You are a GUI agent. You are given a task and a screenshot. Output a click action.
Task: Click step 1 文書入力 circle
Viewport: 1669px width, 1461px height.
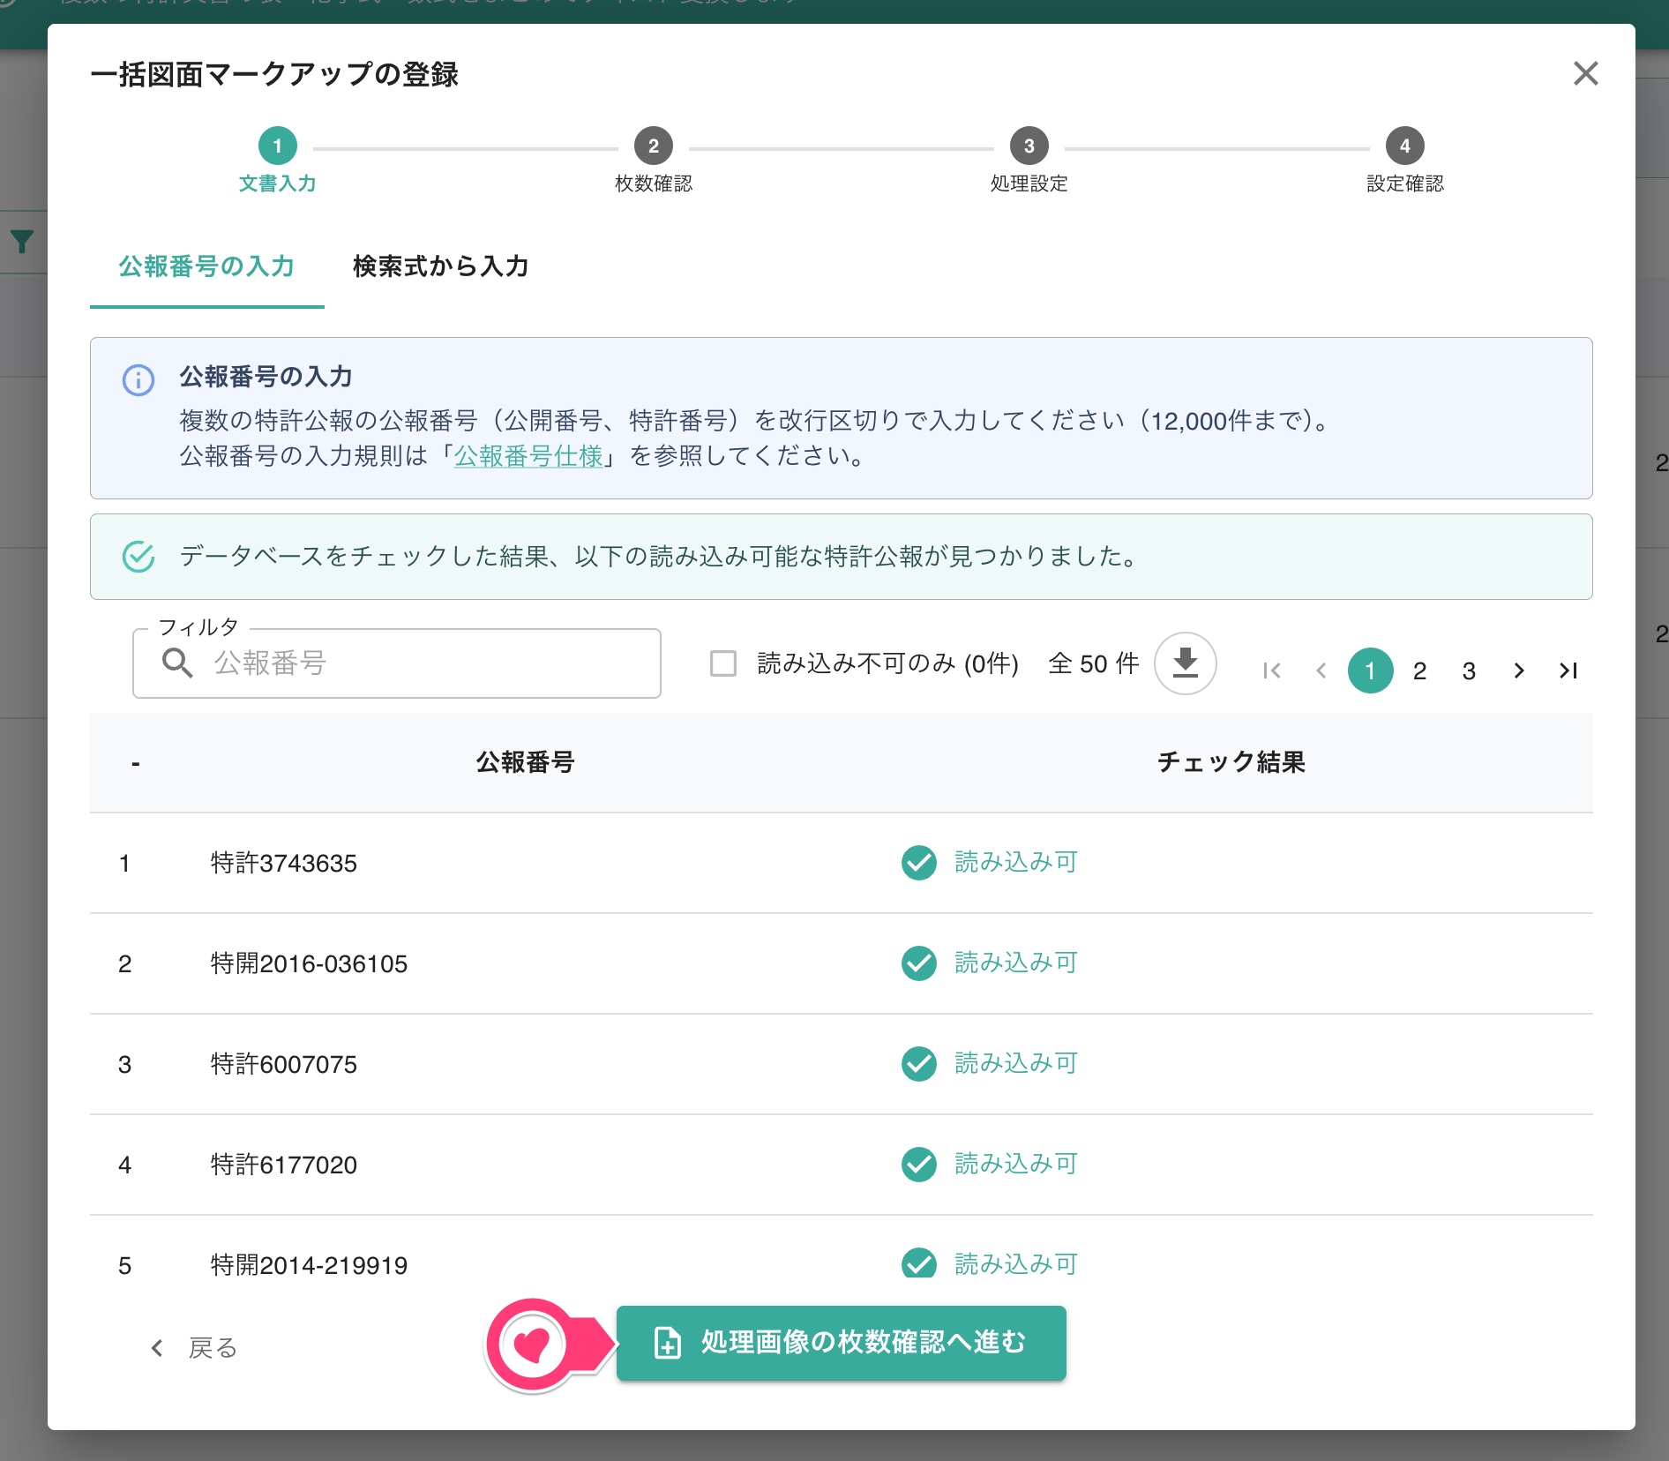pos(277,146)
